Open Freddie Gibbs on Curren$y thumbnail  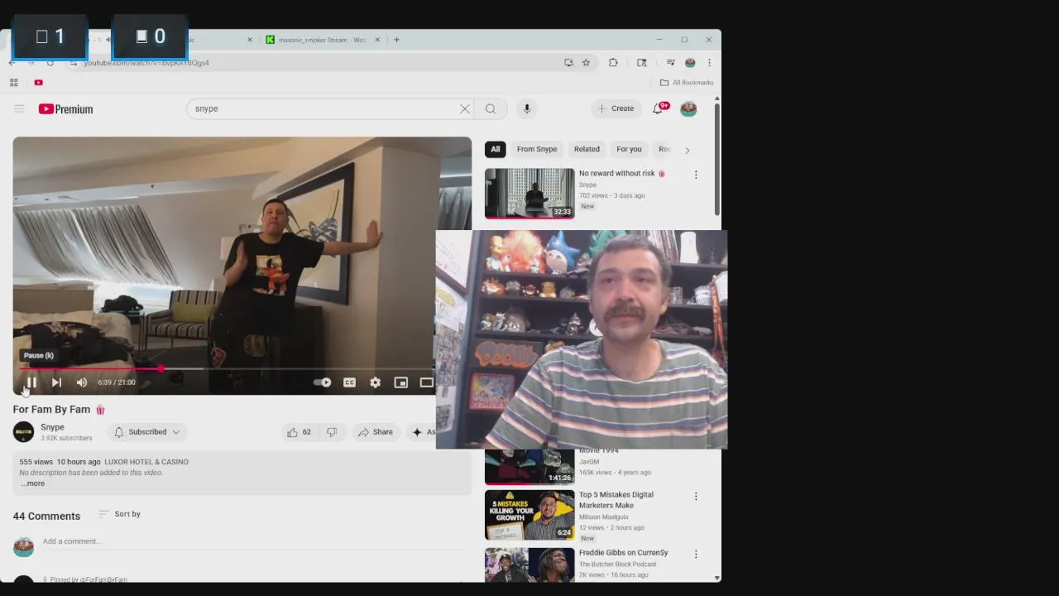529,565
